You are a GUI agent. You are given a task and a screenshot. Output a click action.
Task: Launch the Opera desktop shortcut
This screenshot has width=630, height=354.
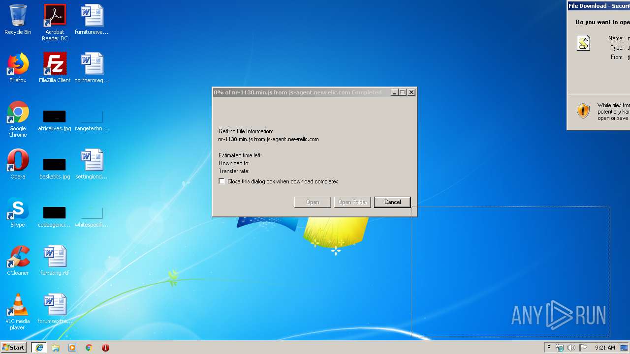coord(18,164)
